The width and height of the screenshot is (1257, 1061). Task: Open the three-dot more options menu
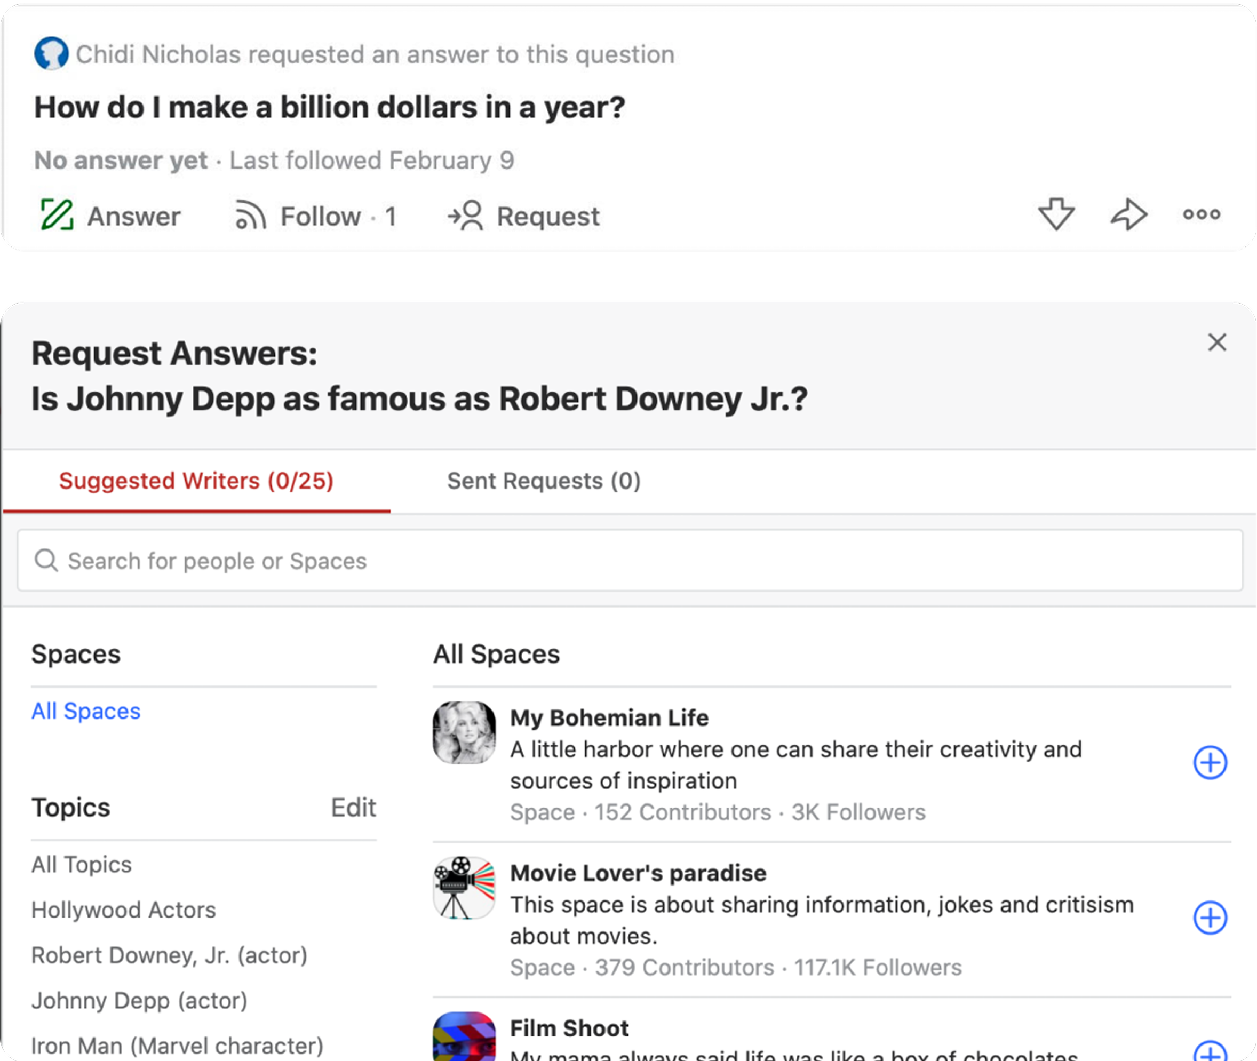tap(1201, 214)
